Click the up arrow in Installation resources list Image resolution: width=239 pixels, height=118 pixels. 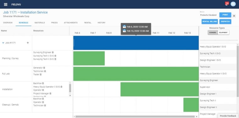[x=70, y=83]
